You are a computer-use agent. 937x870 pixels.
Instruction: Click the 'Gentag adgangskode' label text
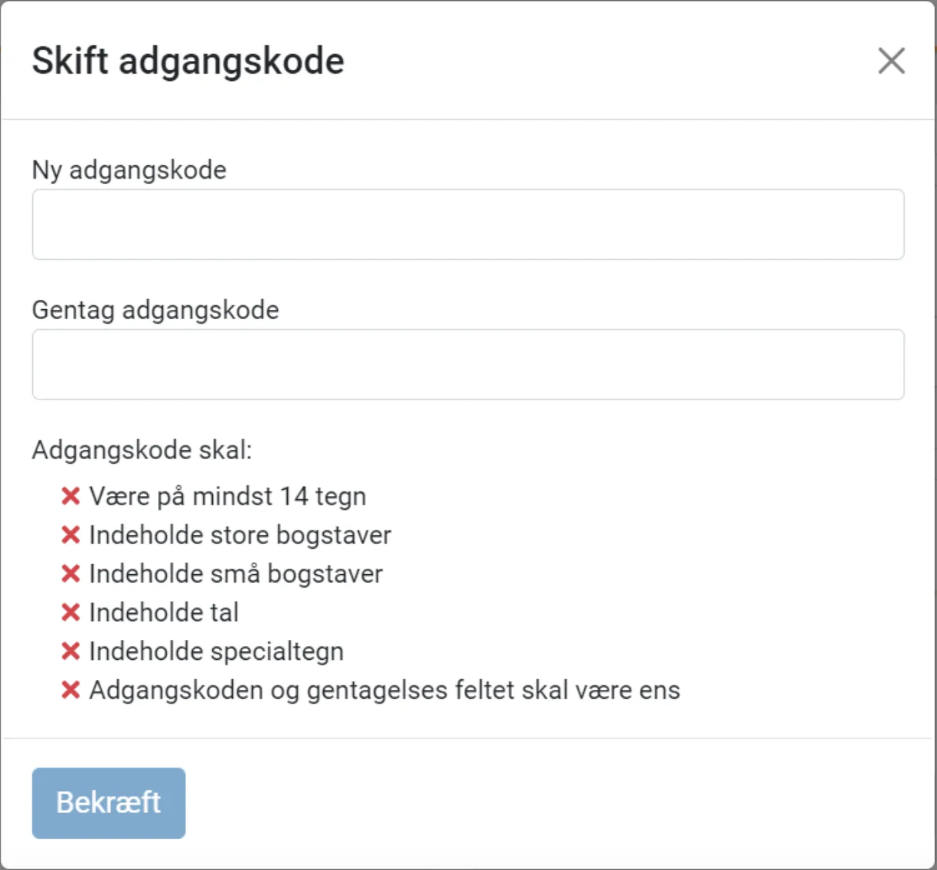coord(155,310)
